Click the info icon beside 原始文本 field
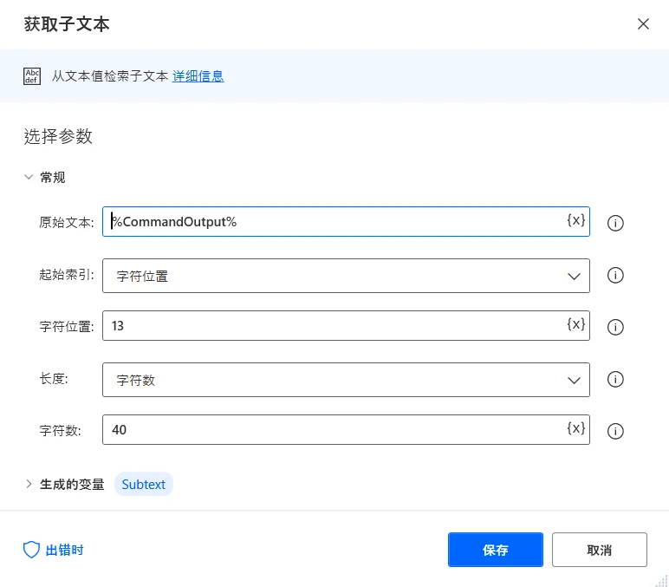The width and height of the screenshot is (669, 587). 616,223
